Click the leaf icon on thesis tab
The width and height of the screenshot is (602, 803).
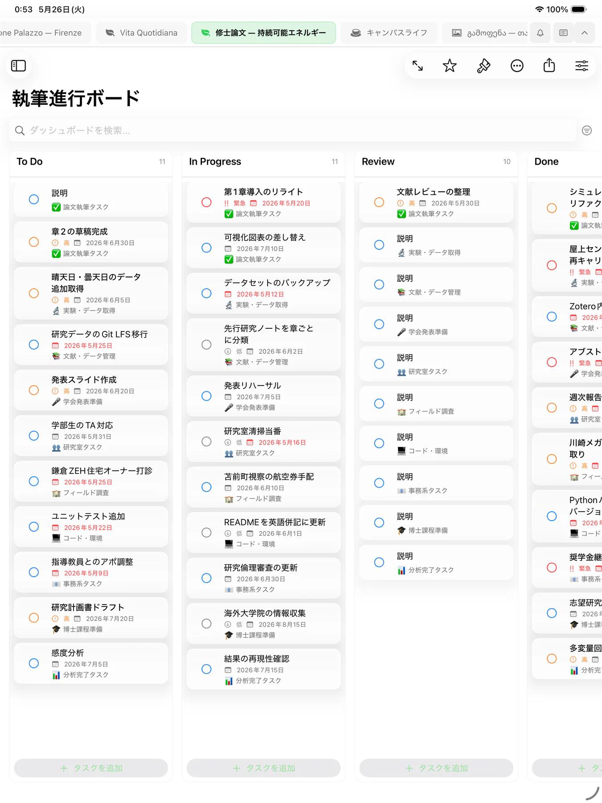(x=206, y=33)
